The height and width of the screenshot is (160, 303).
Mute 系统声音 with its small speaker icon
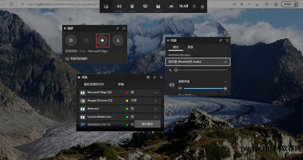(180, 88)
